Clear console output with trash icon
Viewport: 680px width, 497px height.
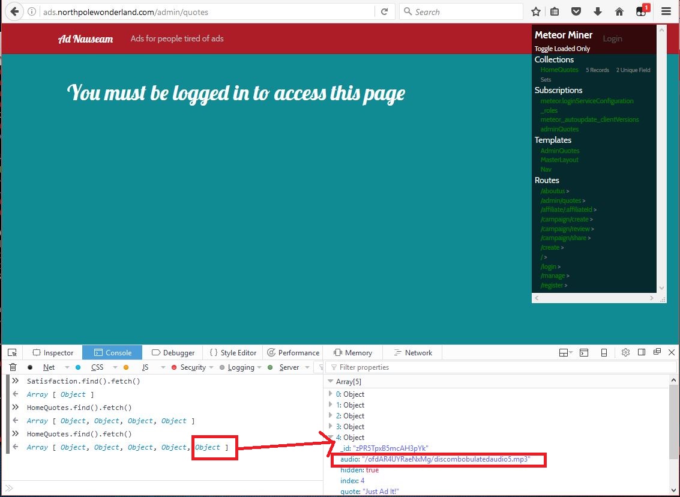(x=13, y=367)
